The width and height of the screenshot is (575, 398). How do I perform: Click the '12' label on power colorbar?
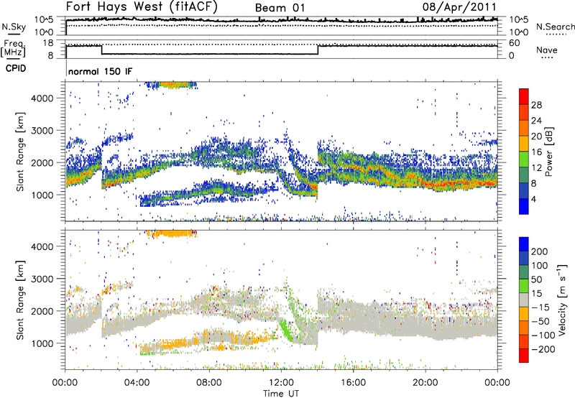(x=536, y=168)
